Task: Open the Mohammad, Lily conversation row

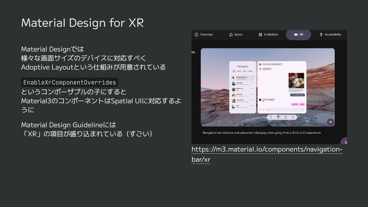Action: 243,78
